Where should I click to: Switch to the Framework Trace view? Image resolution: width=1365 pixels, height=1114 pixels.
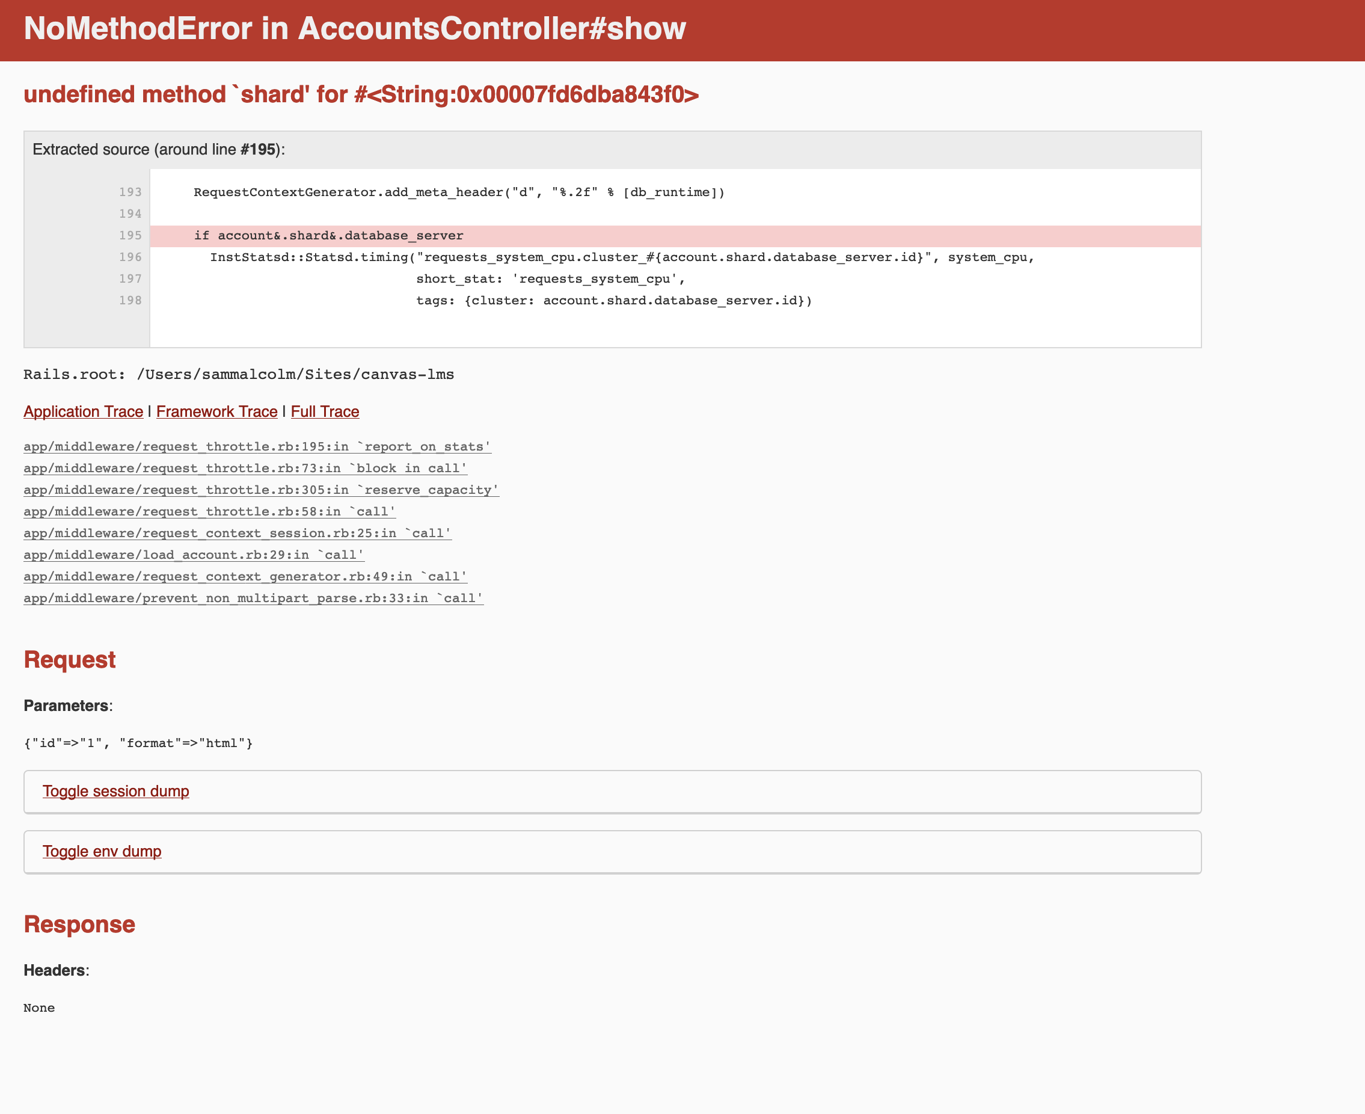pos(216,411)
